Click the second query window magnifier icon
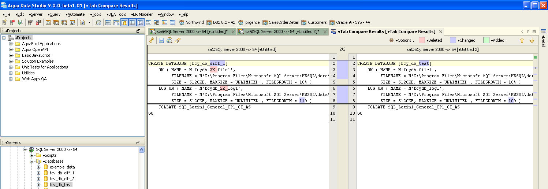Screen dimensions: 548x189 [56, 22]
